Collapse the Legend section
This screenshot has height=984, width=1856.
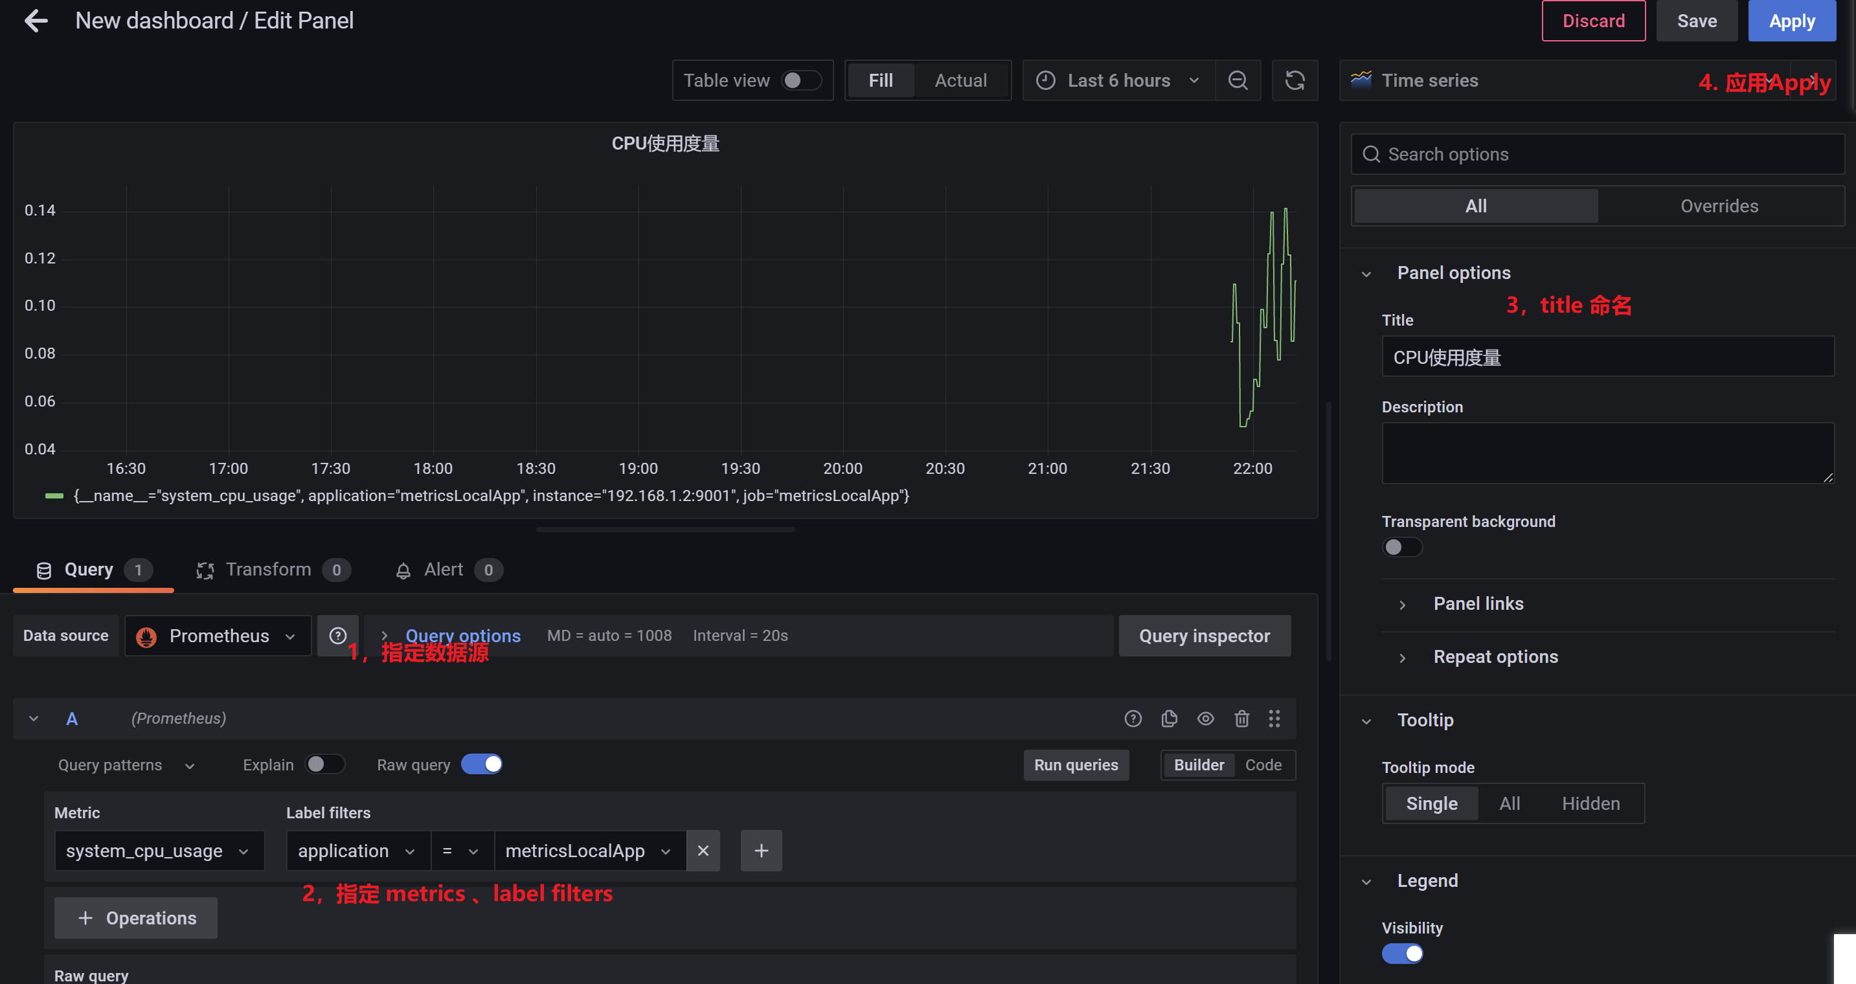pyautogui.click(x=1366, y=882)
